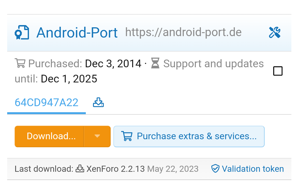Open the Android-Port license title
Viewport: 298px width, 193px height.
click(77, 33)
